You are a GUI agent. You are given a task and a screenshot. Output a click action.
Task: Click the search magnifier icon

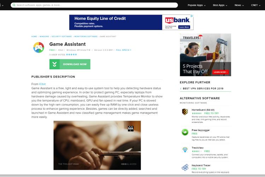14,5
